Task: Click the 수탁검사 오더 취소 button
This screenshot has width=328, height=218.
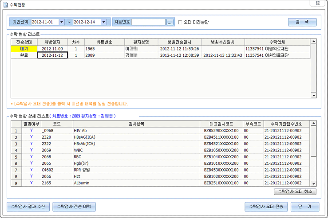Action: tap(295, 191)
